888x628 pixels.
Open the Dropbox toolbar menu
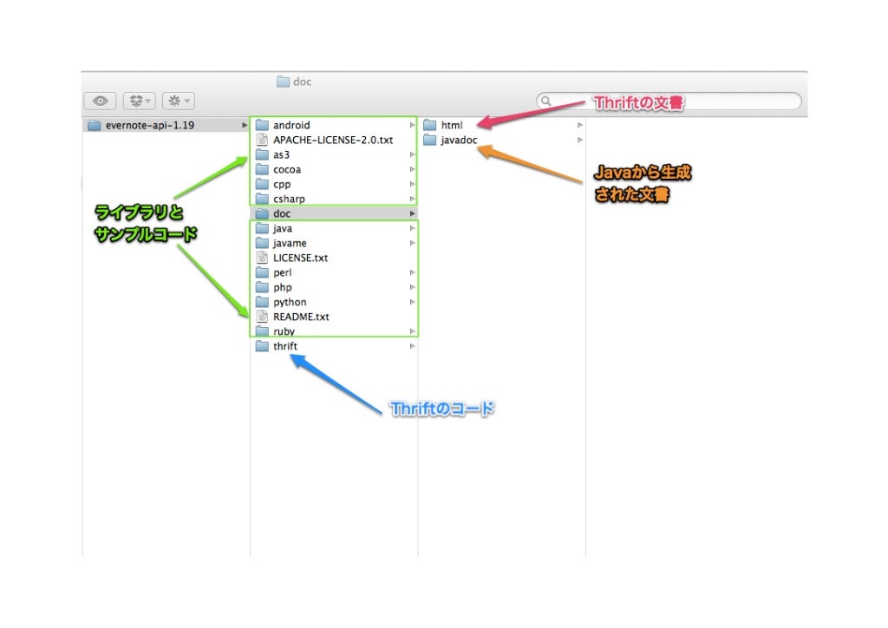(x=140, y=101)
